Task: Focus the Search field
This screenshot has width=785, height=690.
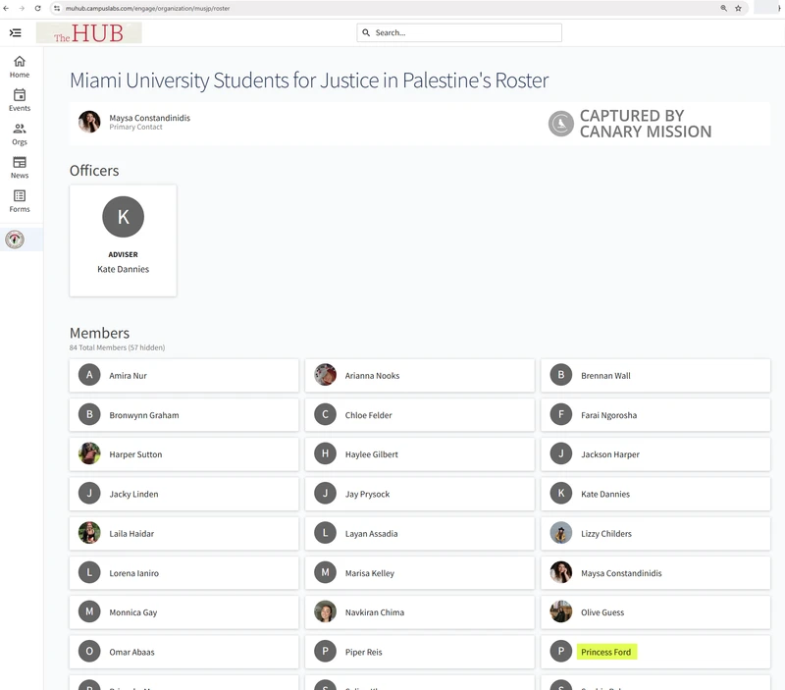Action: pyautogui.click(x=459, y=32)
